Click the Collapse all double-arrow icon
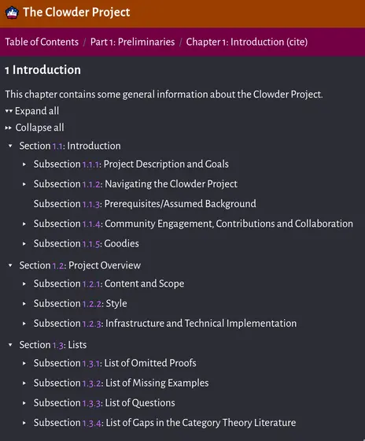Viewport: 365px width, 441px height. tap(9, 128)
